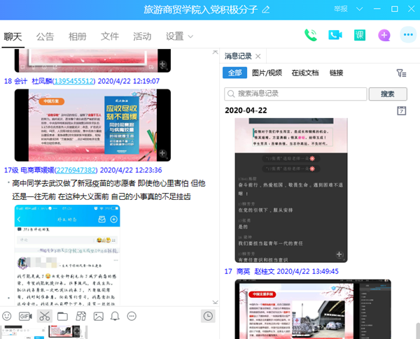420x339 pixels.
Task: Select the 全部 filter in message records
Action: click(234, 73)
